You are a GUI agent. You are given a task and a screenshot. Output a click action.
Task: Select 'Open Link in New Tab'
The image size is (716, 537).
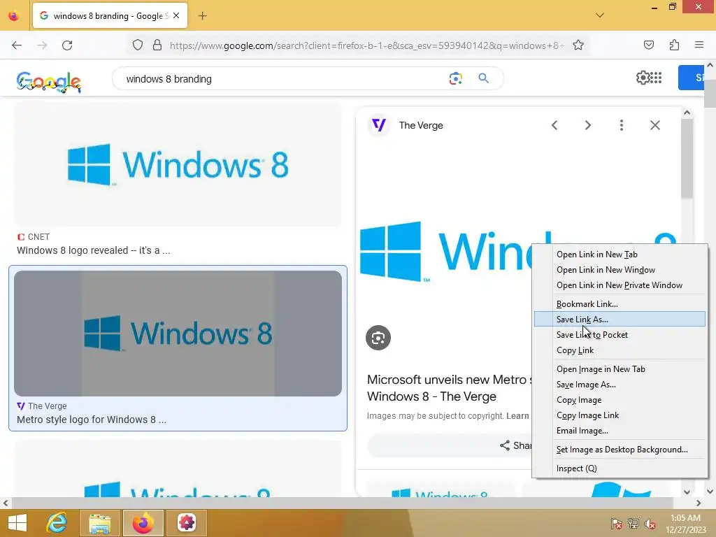click(x=620, y=255)
